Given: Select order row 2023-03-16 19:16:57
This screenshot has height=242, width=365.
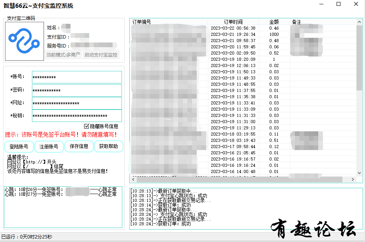Looking at the screenshot, I should pos(243,159).
